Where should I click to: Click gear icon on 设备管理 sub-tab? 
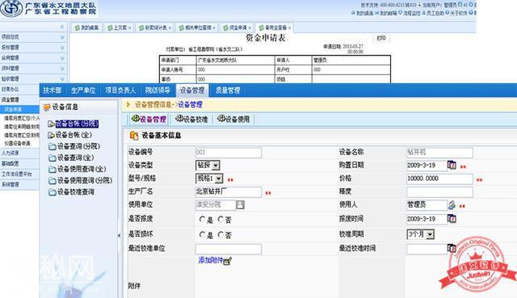click(x=136, y=119)
